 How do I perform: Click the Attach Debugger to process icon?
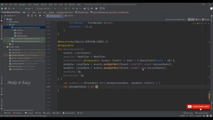(x=77, y=8)
